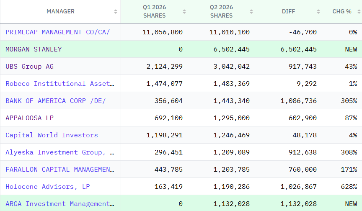Select the 602,900 diff value

[x=303, y=118]
